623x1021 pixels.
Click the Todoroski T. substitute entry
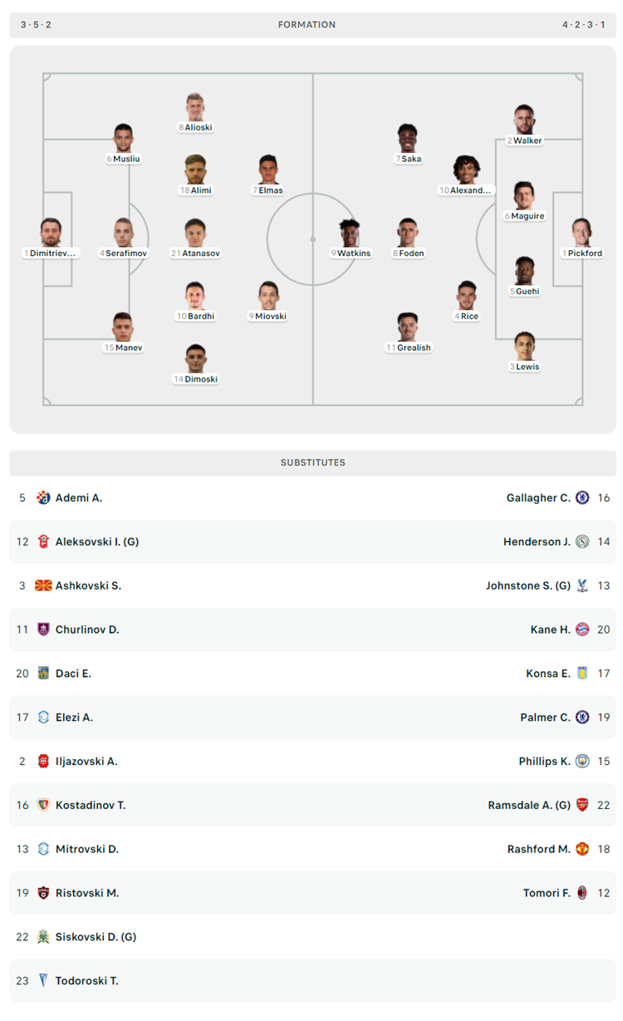pos(312,981)
